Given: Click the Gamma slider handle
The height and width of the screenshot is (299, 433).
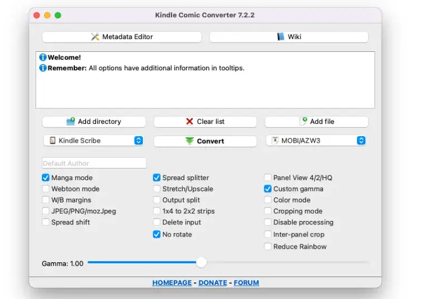Looking at the screenshot, I should tap(202, 262).
